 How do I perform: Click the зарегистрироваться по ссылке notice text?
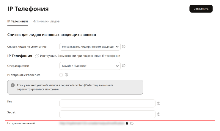click(x=38, y=89)
